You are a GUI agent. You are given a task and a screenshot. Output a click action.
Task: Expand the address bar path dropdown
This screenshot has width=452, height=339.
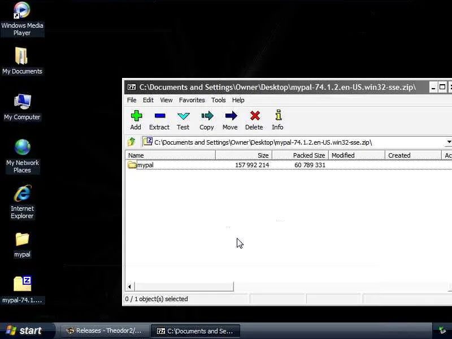[449, 142]
